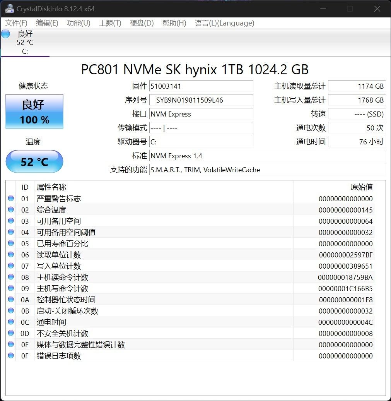Click status orb for row 0C 通电时间
Screen dimensions: 391x401
[11, 322]
